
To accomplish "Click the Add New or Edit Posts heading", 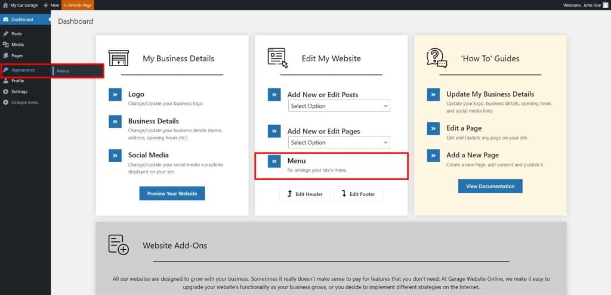I will tap(323, 95).
